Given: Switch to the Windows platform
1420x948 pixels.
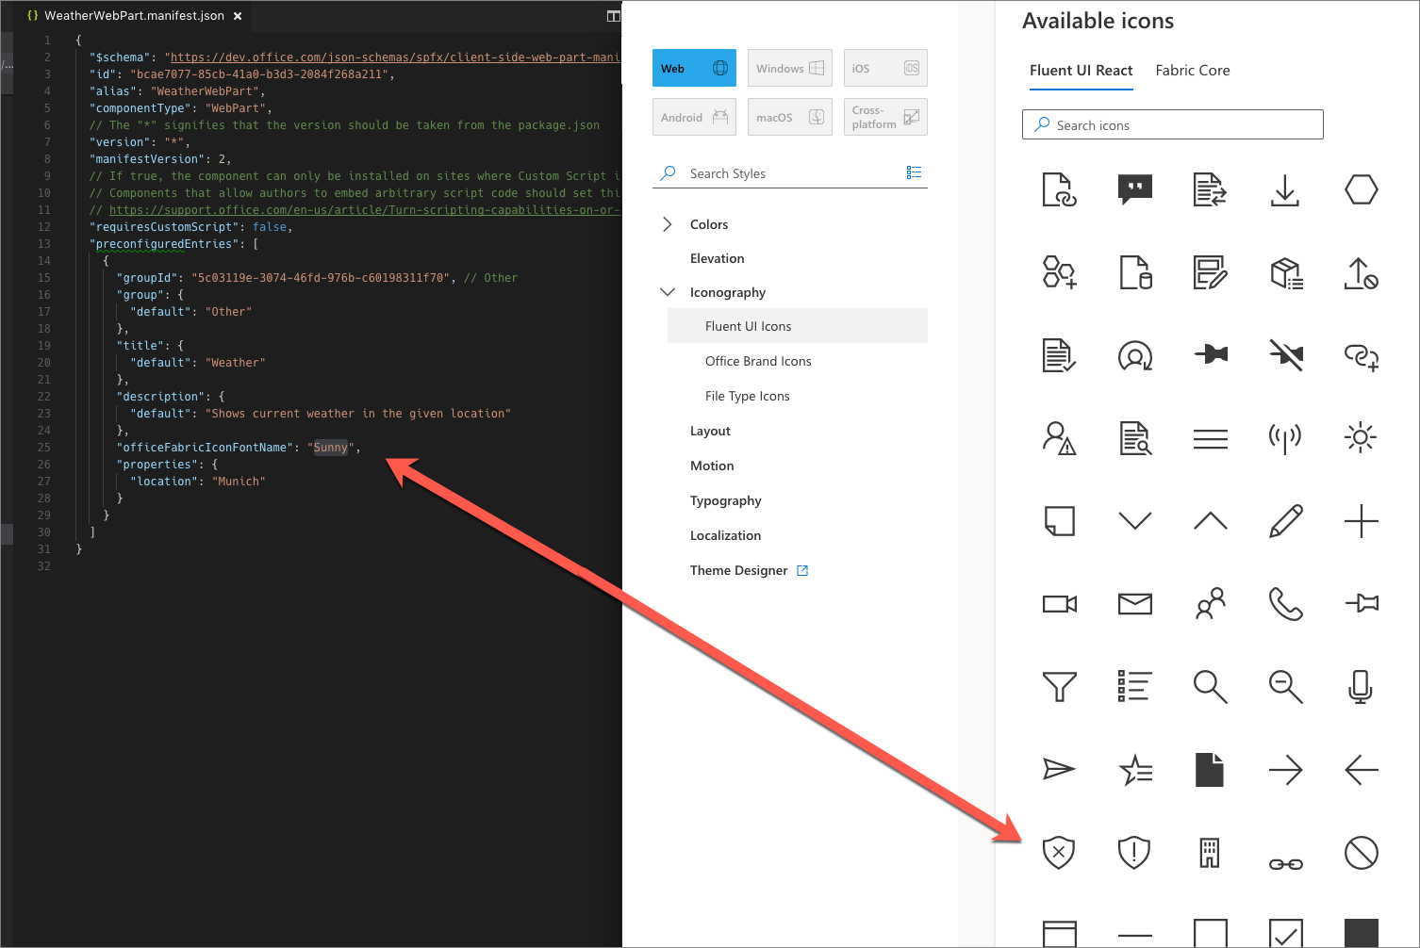Looking at the screenshot, I should [790, 68].
